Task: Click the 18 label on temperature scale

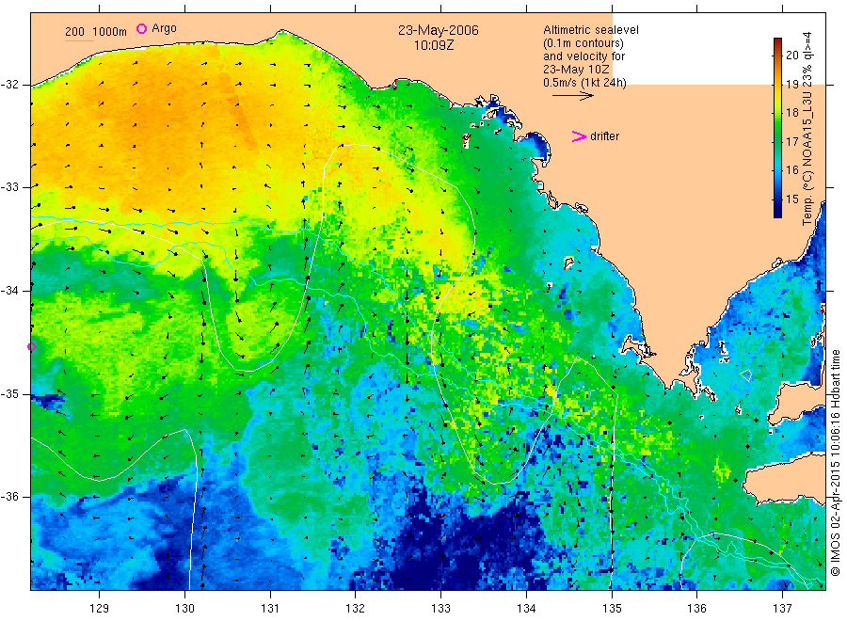Action: click(x=791, y=112)
